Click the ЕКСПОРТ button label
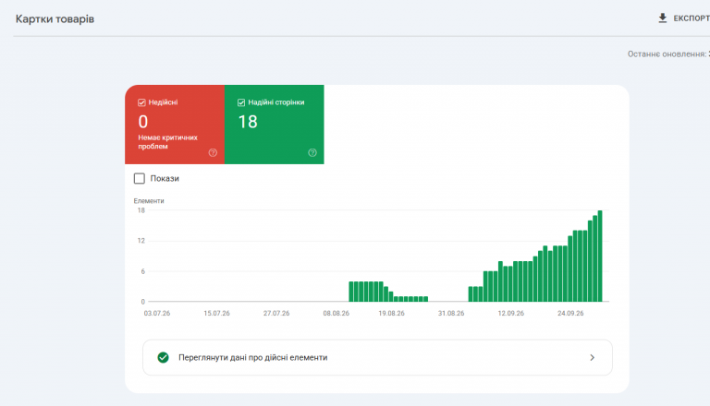Screen dimensions: 710x406 point(692,18)
